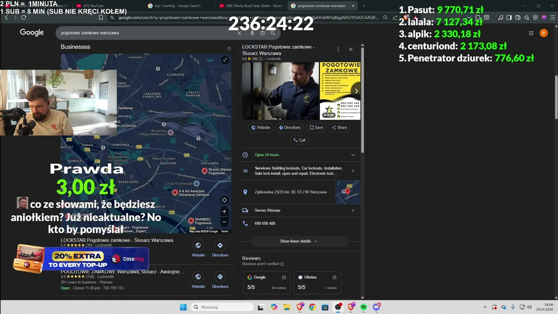Click the Website button in LOCKSTAR panel
Screen dimensions: 558x314
[261, 127]
